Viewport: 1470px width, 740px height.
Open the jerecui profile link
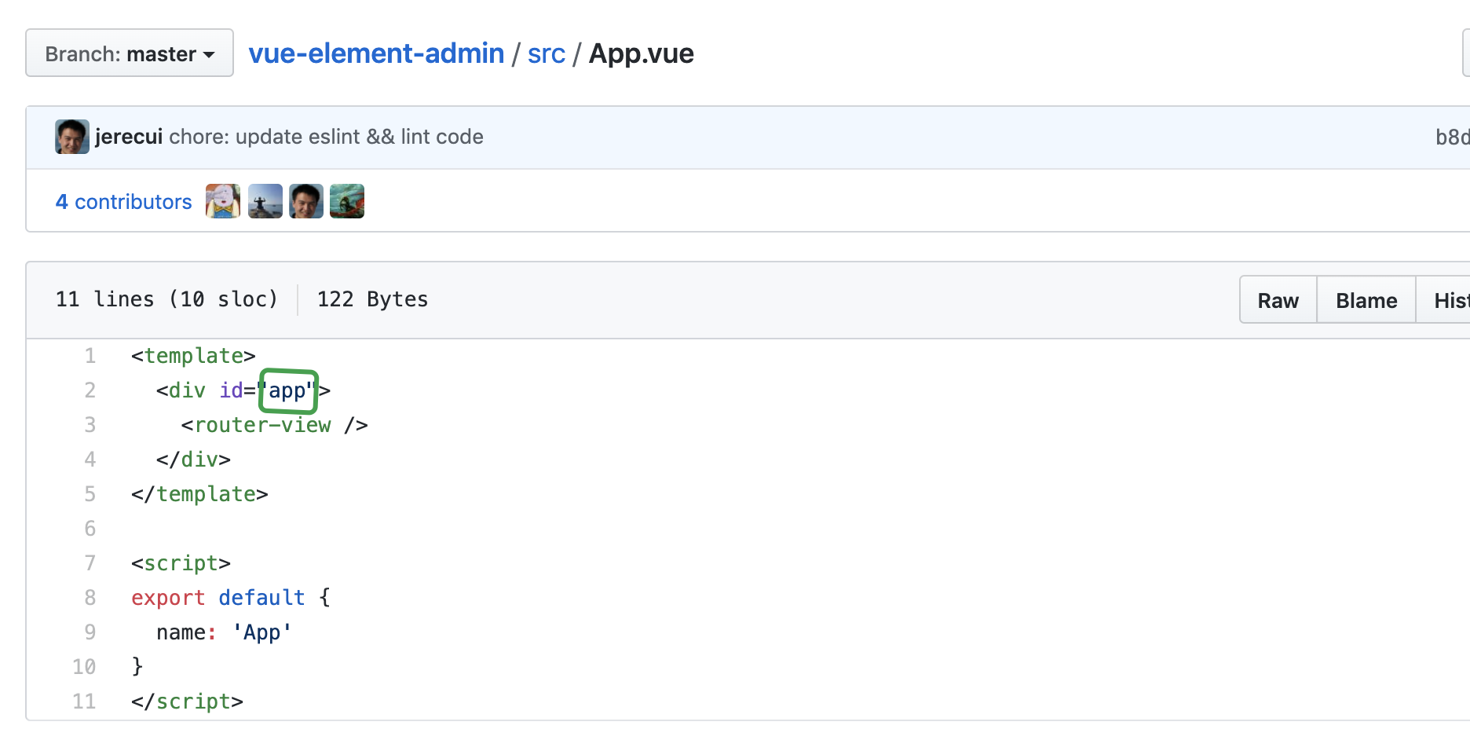coord(127,136)
